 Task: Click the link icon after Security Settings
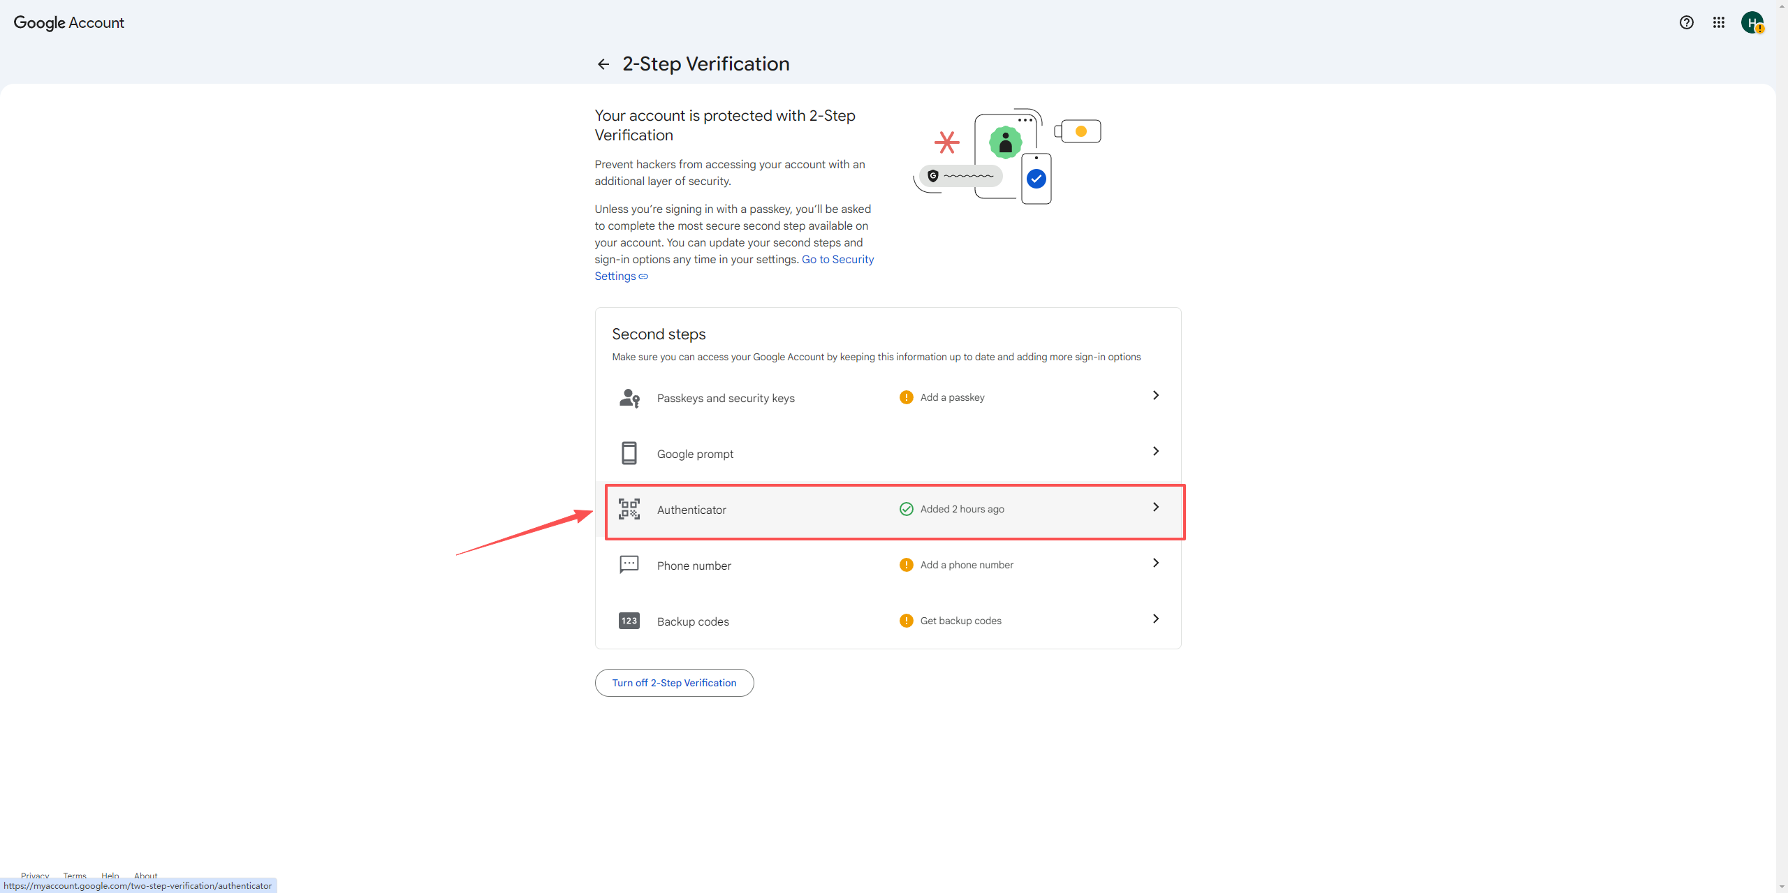pos(643,276)
